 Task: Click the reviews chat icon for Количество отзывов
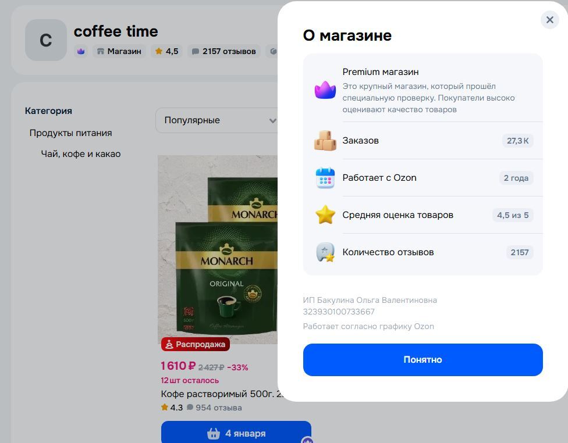pyautogui.click(x=325, y=252)
